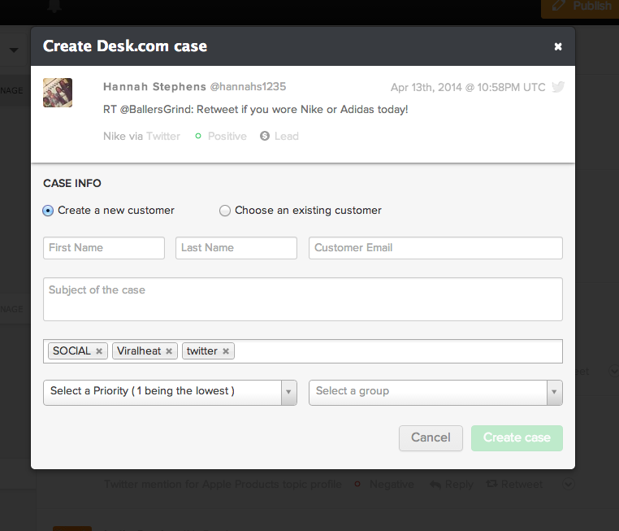619x531 pixels.
Task: Remove the twitter tag
Action: [226, 351]
